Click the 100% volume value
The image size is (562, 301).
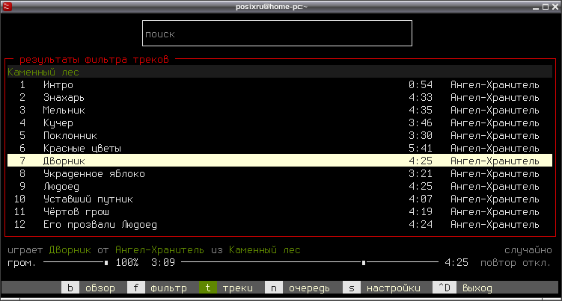click(x=127, y=263)
